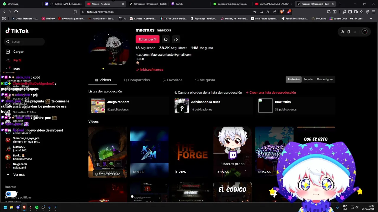Image resolution: width=378 pixels, height=212 pixels.
Task: Open profile settings gear next to Editar perfil
Action: [x=166, y=39]
